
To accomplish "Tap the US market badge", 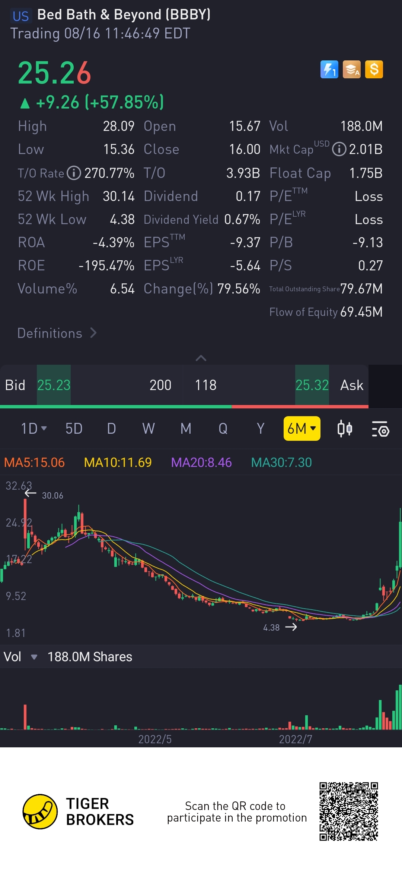I will tap(20, 16).
